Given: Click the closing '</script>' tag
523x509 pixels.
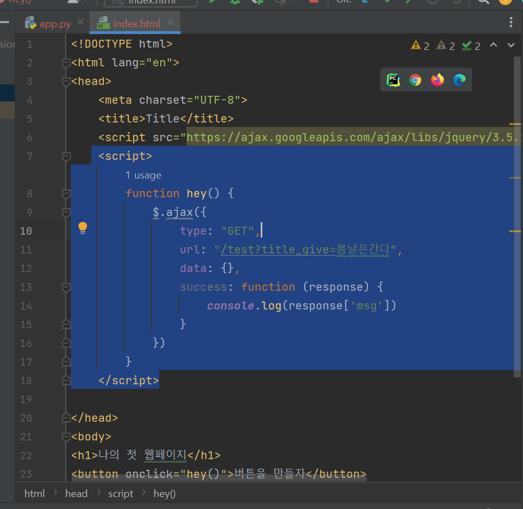Looking at the screenshot, I should 129,380.
